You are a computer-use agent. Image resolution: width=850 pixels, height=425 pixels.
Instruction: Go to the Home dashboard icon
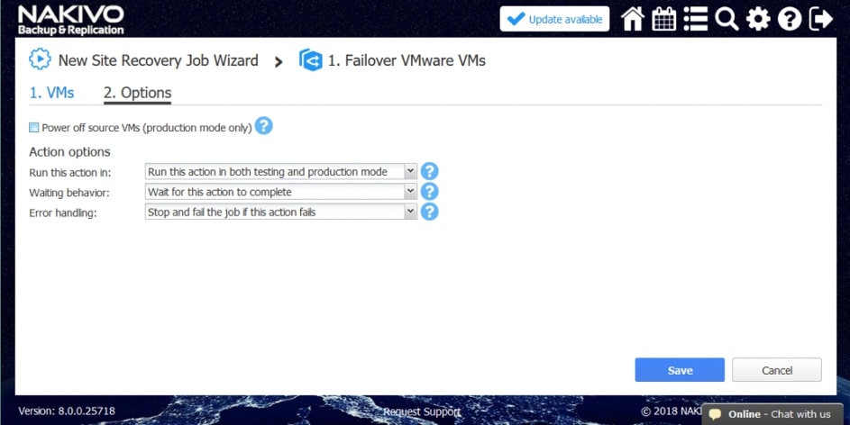tap(633, 19)
